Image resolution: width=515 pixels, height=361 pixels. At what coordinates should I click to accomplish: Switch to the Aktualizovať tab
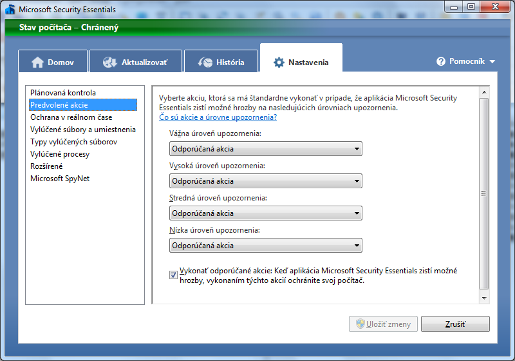[x=135, y=63]
